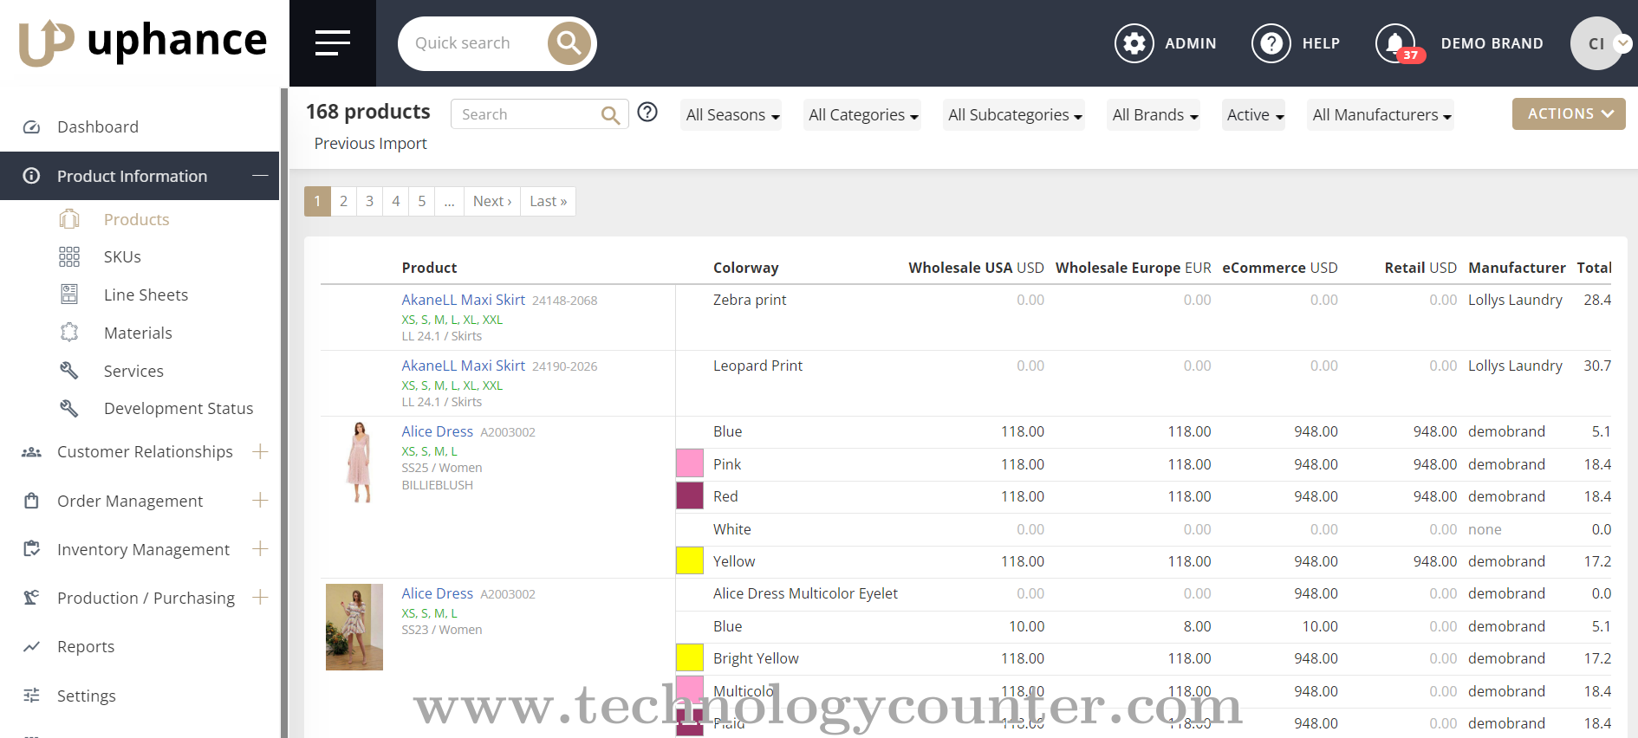Select the Alice Dress Multicolor Eyelet colorway

[x=805, y=593]
